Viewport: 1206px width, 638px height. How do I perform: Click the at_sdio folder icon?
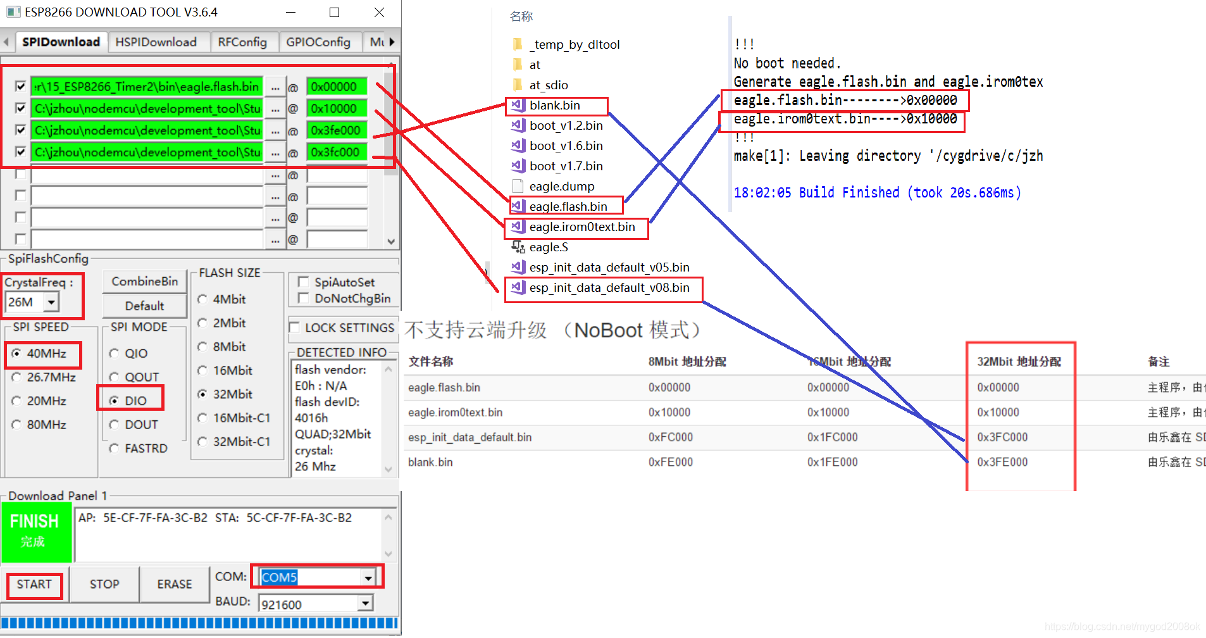(x=518, y=85)
